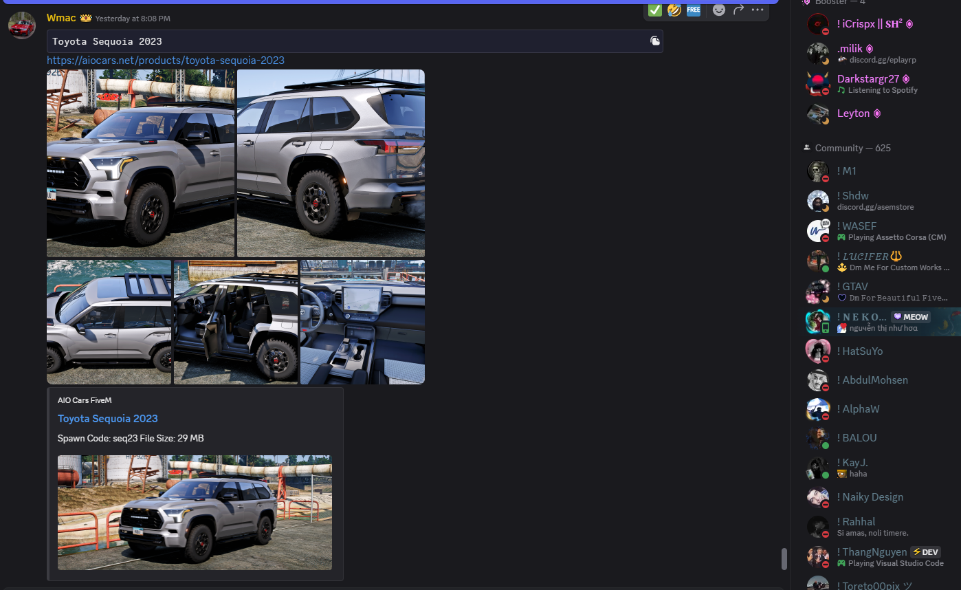The image size is (961, 590).
Task: Open the Add Reaction smiley picker
Action: click(x=718, y=10)
